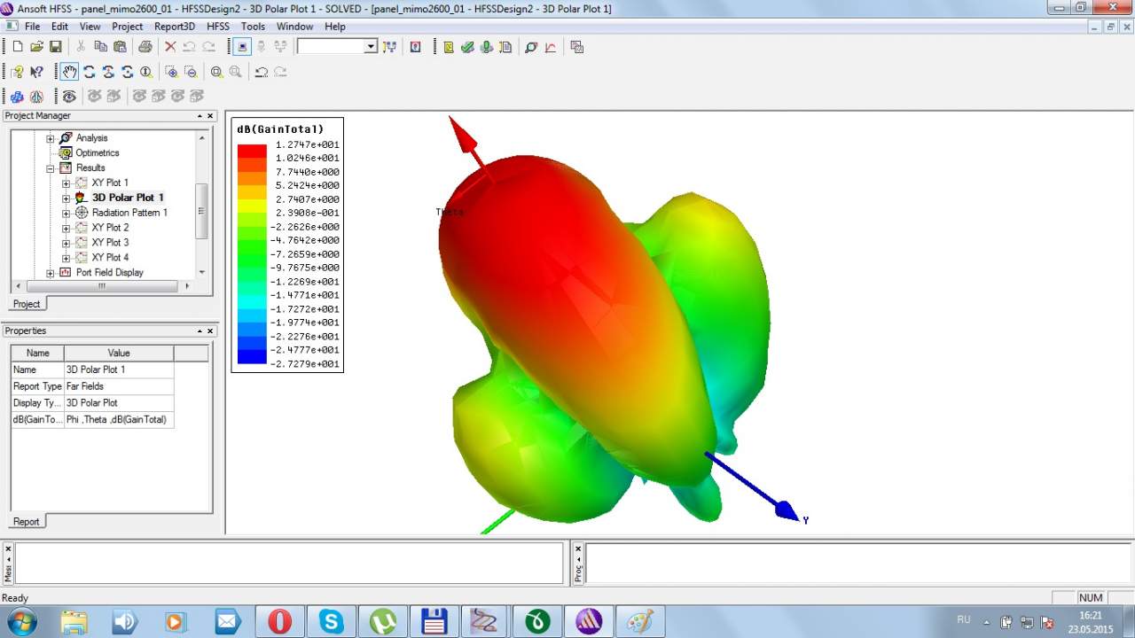Switch to the Report tab in Properties
Image resolution: width=1135 pixels, height=638 pixels.
[x=26, y=522]
